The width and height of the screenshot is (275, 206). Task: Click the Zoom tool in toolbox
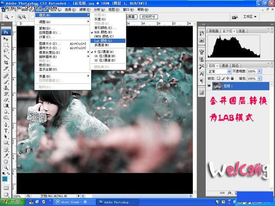(x=6, y=168)
